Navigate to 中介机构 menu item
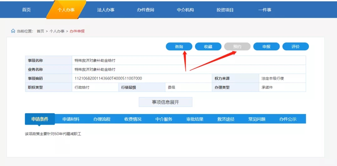This screenshot has width=337, height=166. (x=185, y=10)
